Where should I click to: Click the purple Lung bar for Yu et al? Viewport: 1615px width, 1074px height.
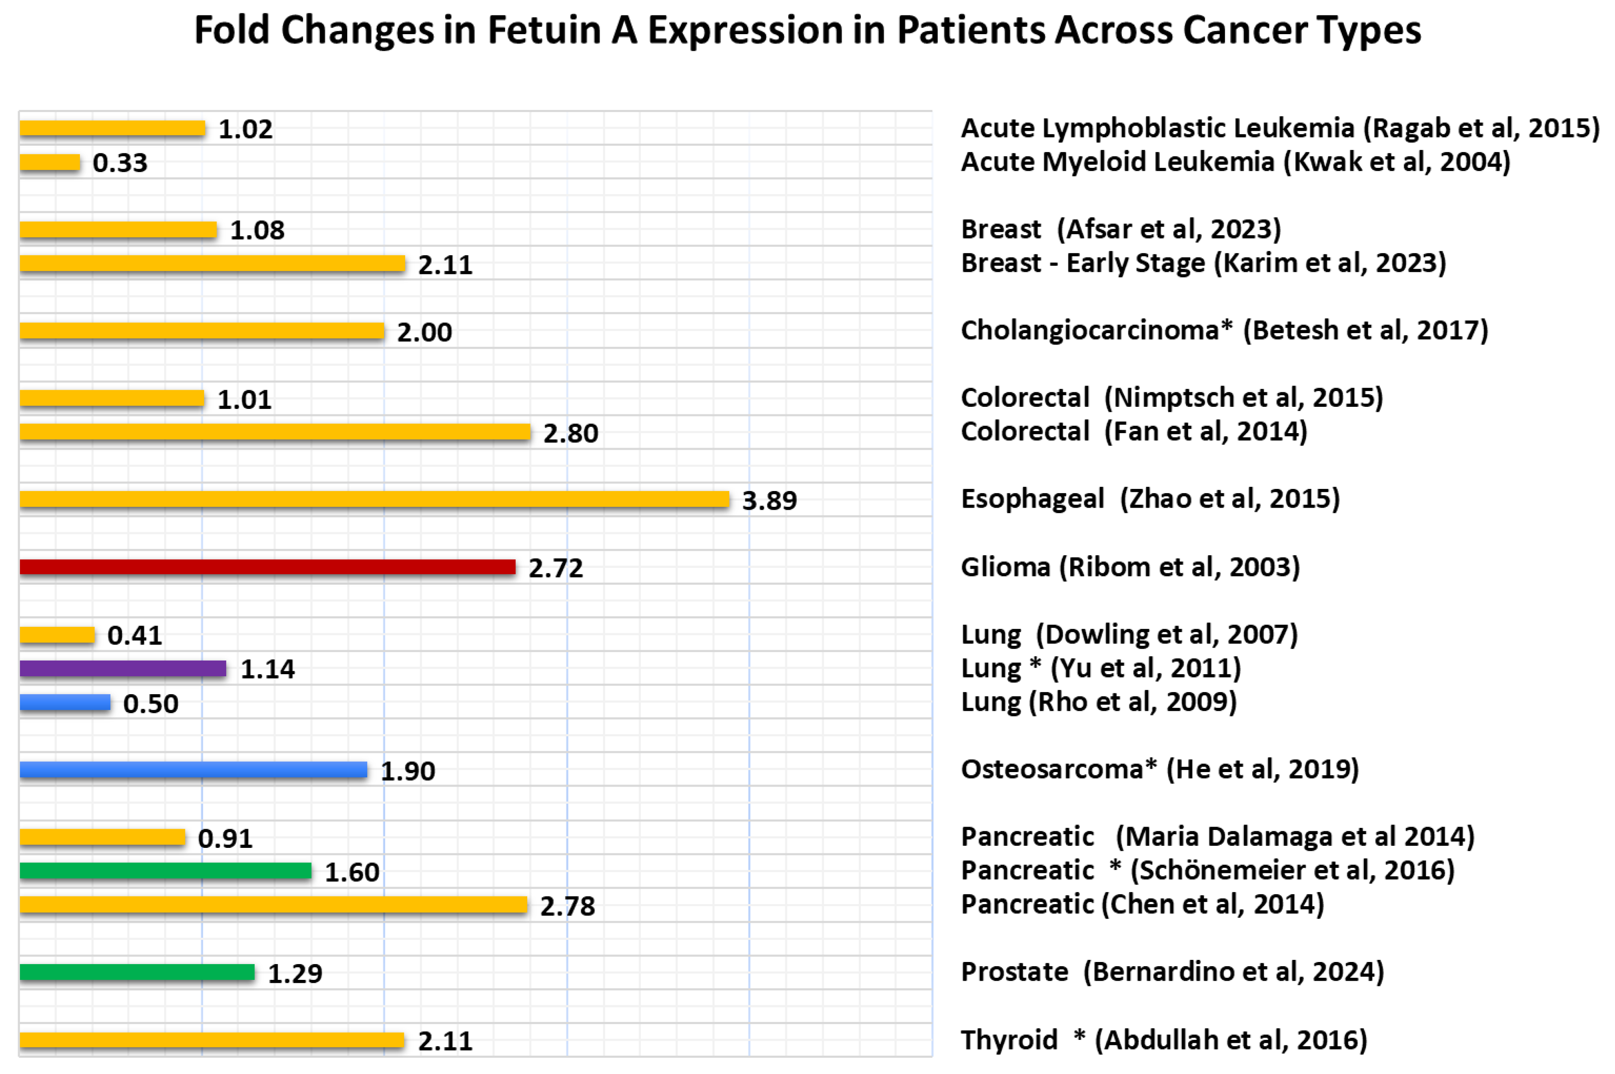point(123,668)
